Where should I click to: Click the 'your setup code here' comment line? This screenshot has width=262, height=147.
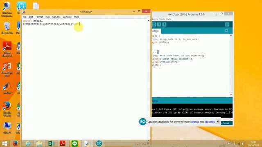(x=176, y=39)
